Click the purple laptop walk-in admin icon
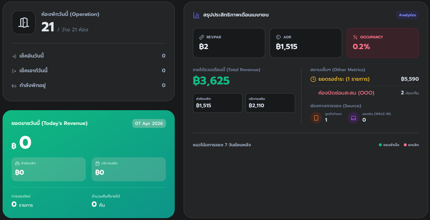This screenshot has width=430, height=220. pyautogui.click(x=353, y=118)
